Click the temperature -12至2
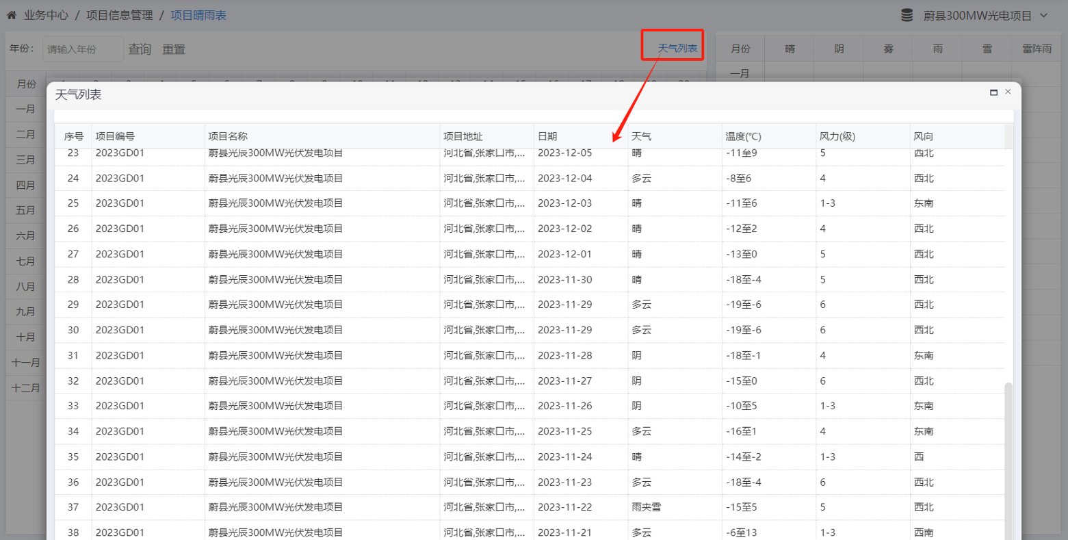 pos(742,229)
